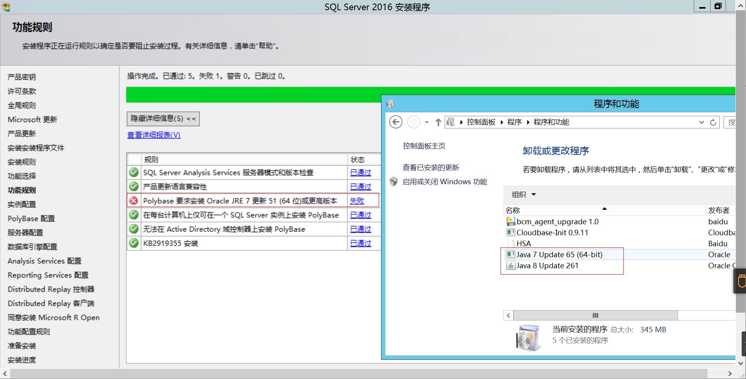This screenshot has height=379, width=746.
Task: Select the 许可条款 step
Action: coord(22,91)
